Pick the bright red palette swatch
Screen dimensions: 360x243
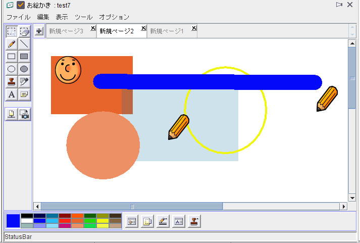click(x=65, y=221)
